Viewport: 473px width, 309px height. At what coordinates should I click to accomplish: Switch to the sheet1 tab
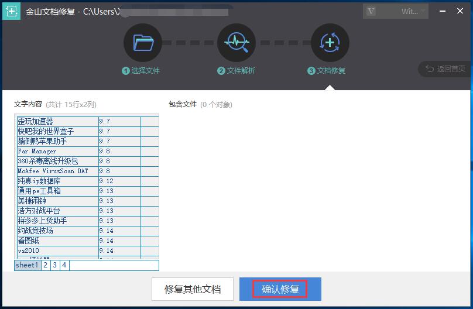coord(27,265)
